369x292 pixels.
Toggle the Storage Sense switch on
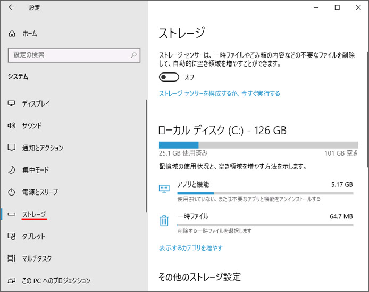169,77
